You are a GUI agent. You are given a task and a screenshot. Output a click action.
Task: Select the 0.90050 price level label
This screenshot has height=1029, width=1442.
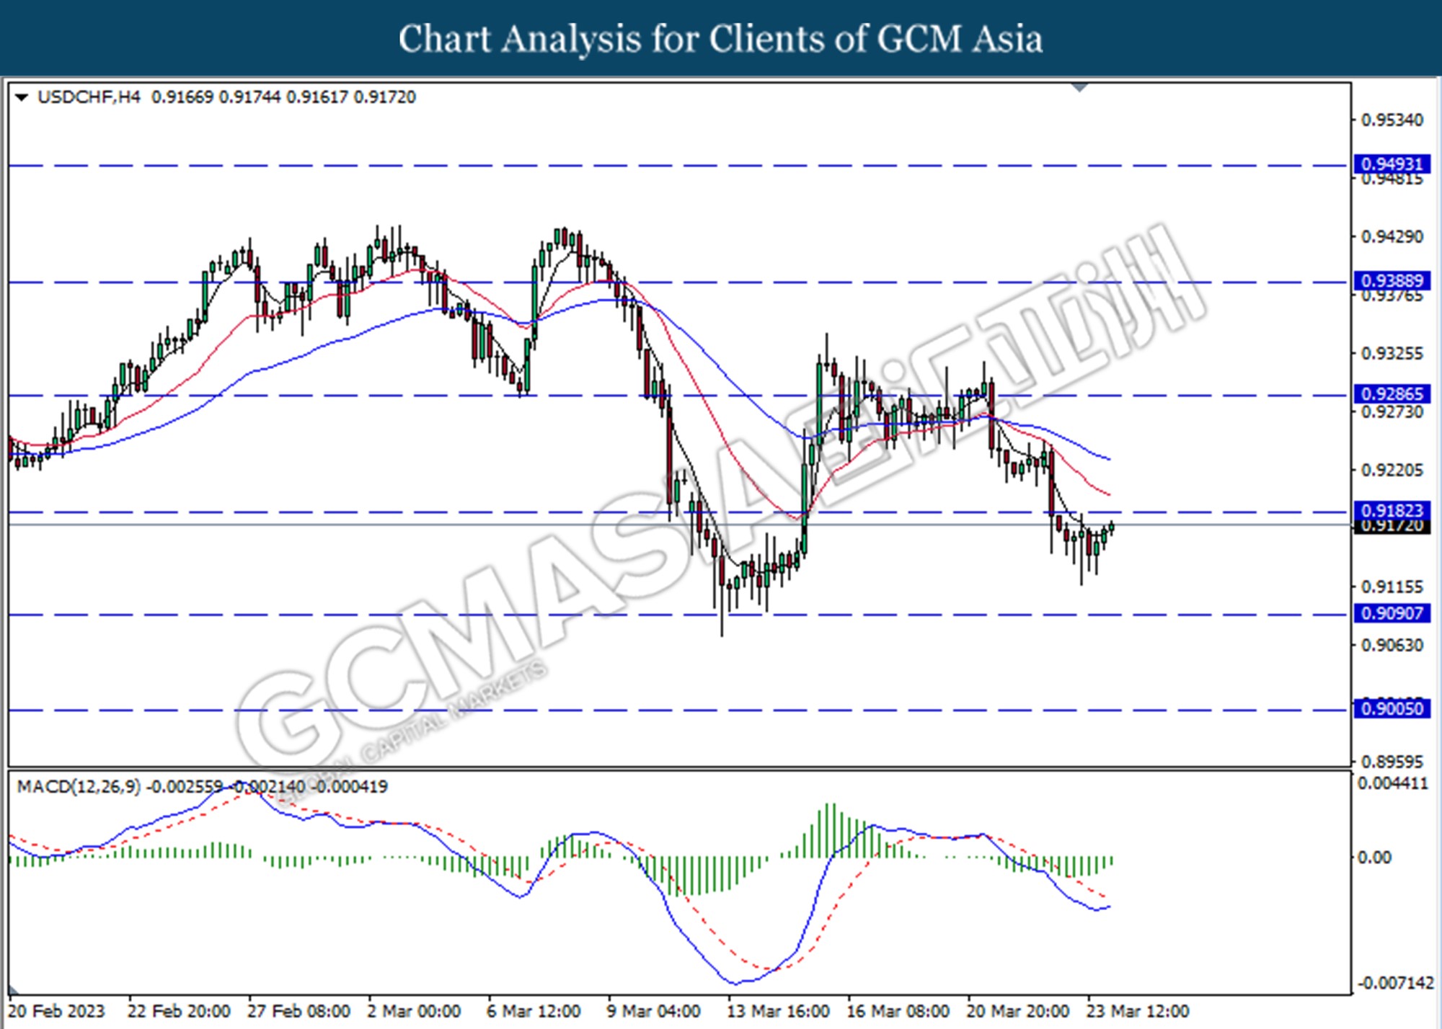coord(1392,709)
